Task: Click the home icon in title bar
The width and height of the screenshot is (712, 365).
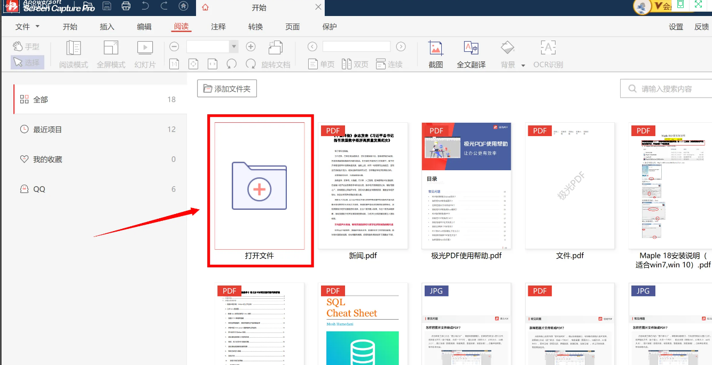Action: click(x=183, y=6)
